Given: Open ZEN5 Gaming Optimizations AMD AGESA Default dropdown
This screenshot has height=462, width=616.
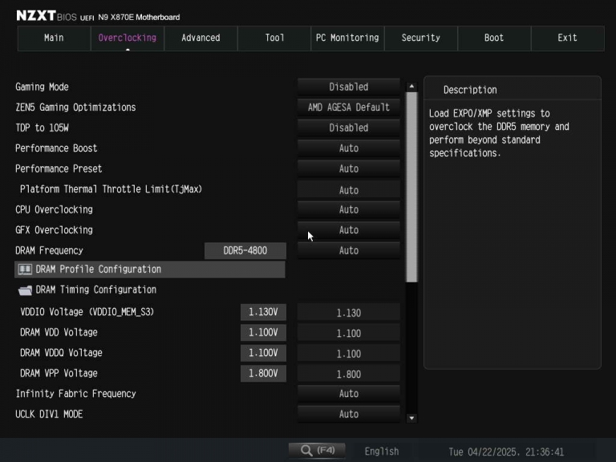Looking at the screenshot, I should tap(348, 107).
